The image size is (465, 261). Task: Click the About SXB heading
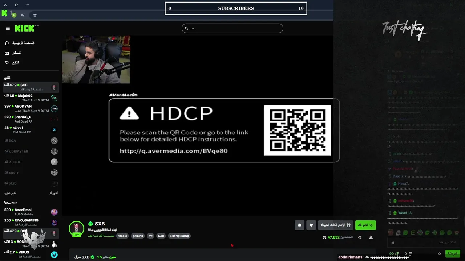pos(82,257)
